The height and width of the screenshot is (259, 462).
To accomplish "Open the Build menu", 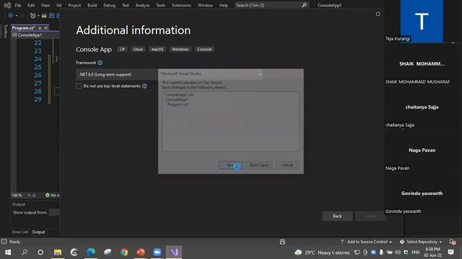I will point(92,5).
